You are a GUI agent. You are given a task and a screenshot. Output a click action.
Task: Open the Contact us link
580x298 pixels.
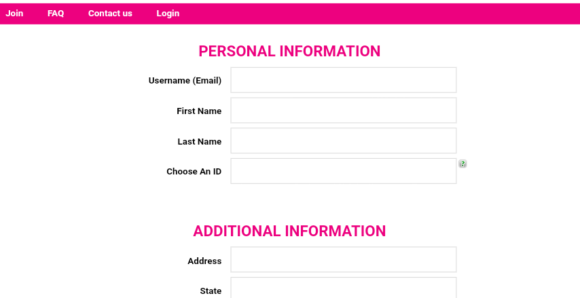coord(110,14)
